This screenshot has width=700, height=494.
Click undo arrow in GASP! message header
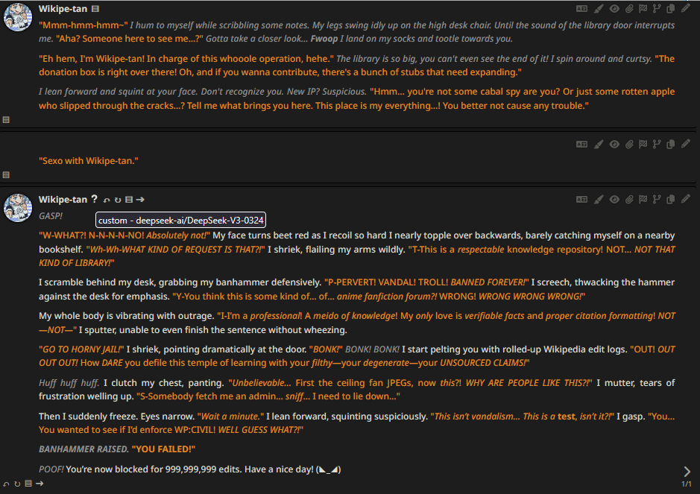pos(107,200)
